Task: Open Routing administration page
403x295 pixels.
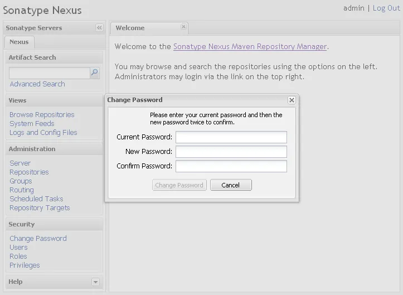Action: click(x=22, y=190)
